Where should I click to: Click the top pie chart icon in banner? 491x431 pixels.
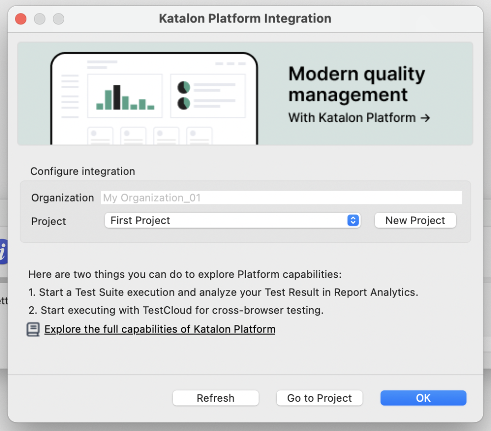point(184,87)
